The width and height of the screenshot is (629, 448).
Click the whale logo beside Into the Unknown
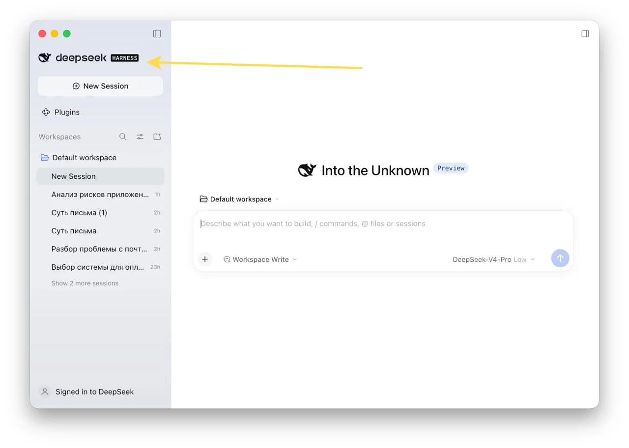(307, 170)
